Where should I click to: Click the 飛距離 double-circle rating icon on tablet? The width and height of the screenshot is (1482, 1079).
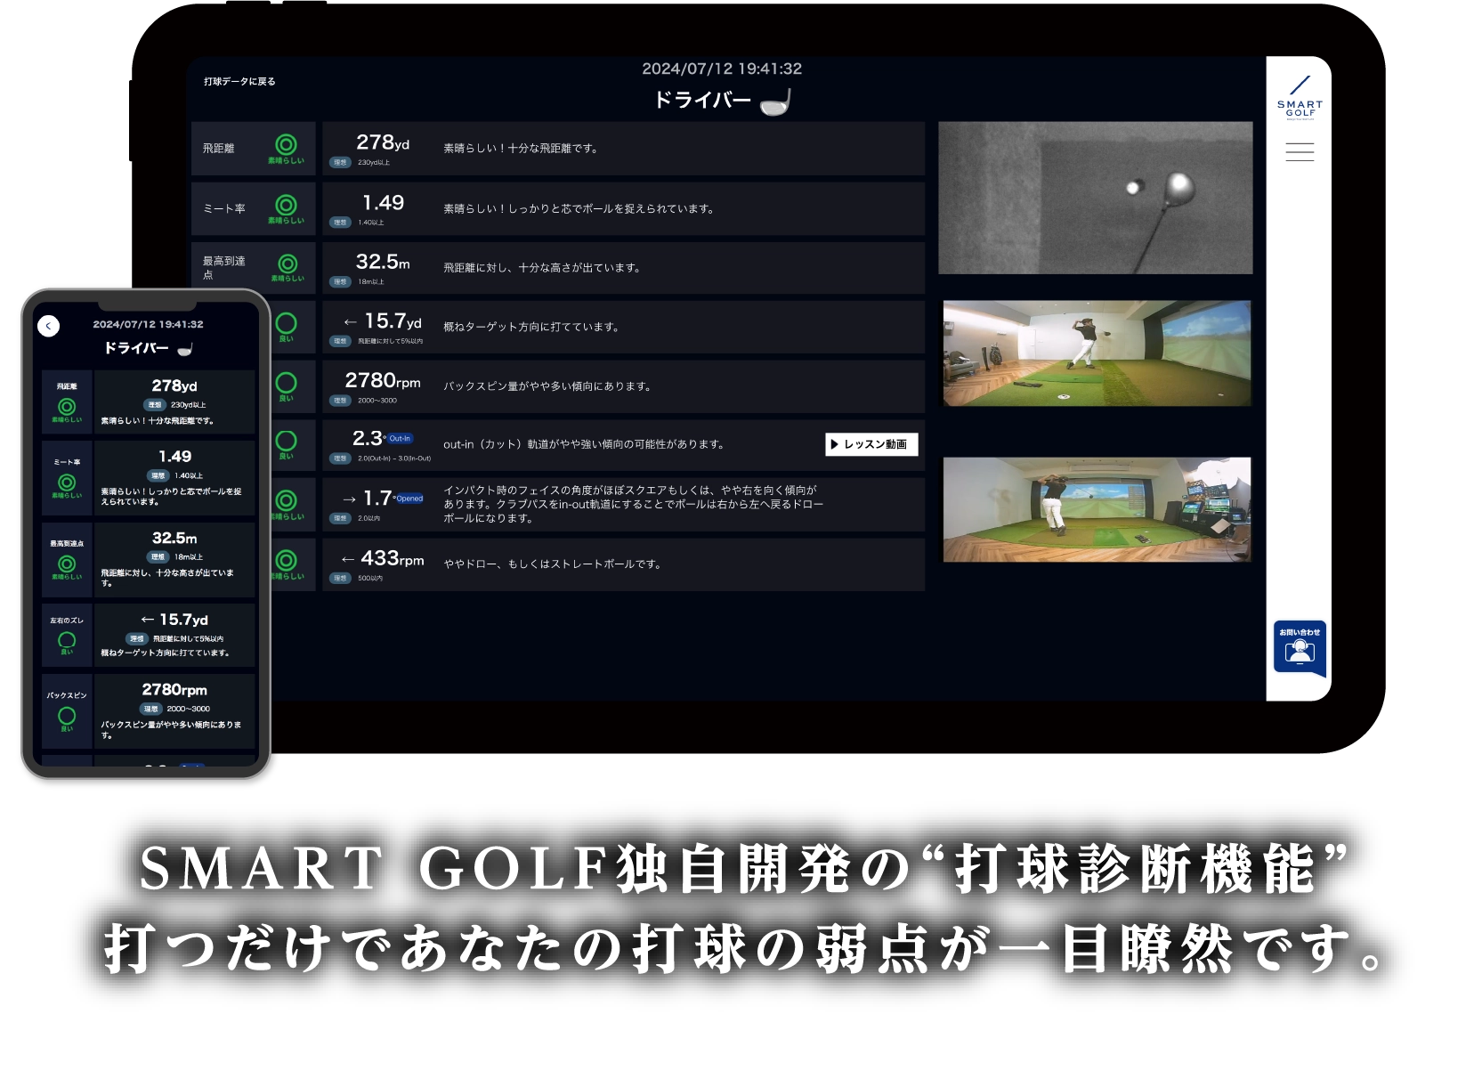286,144
